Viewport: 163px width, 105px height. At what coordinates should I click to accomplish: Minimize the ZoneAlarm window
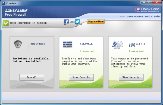pyautogui.click(x=144, y=2)
